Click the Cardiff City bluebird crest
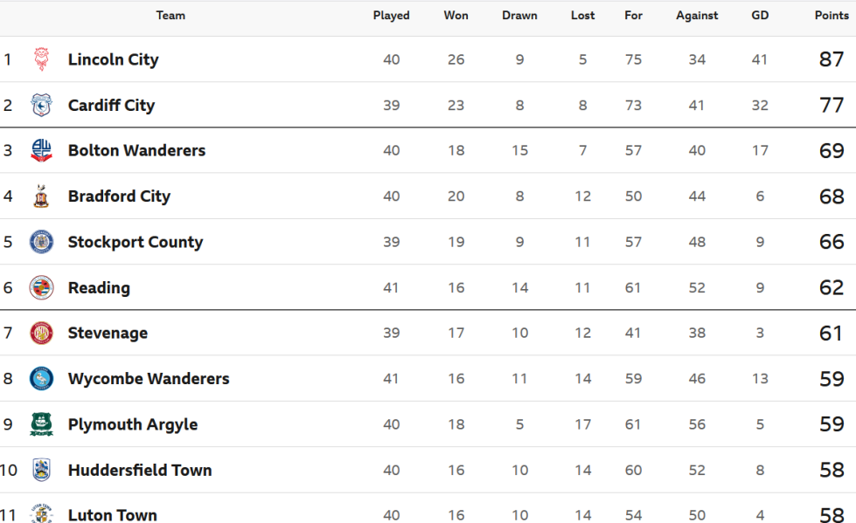856x523 pixels. 41,105
